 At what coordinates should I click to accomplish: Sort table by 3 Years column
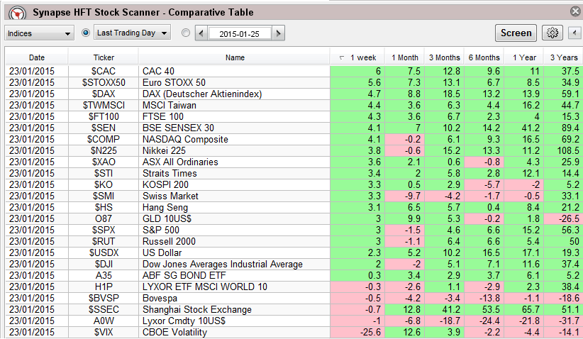563,57
